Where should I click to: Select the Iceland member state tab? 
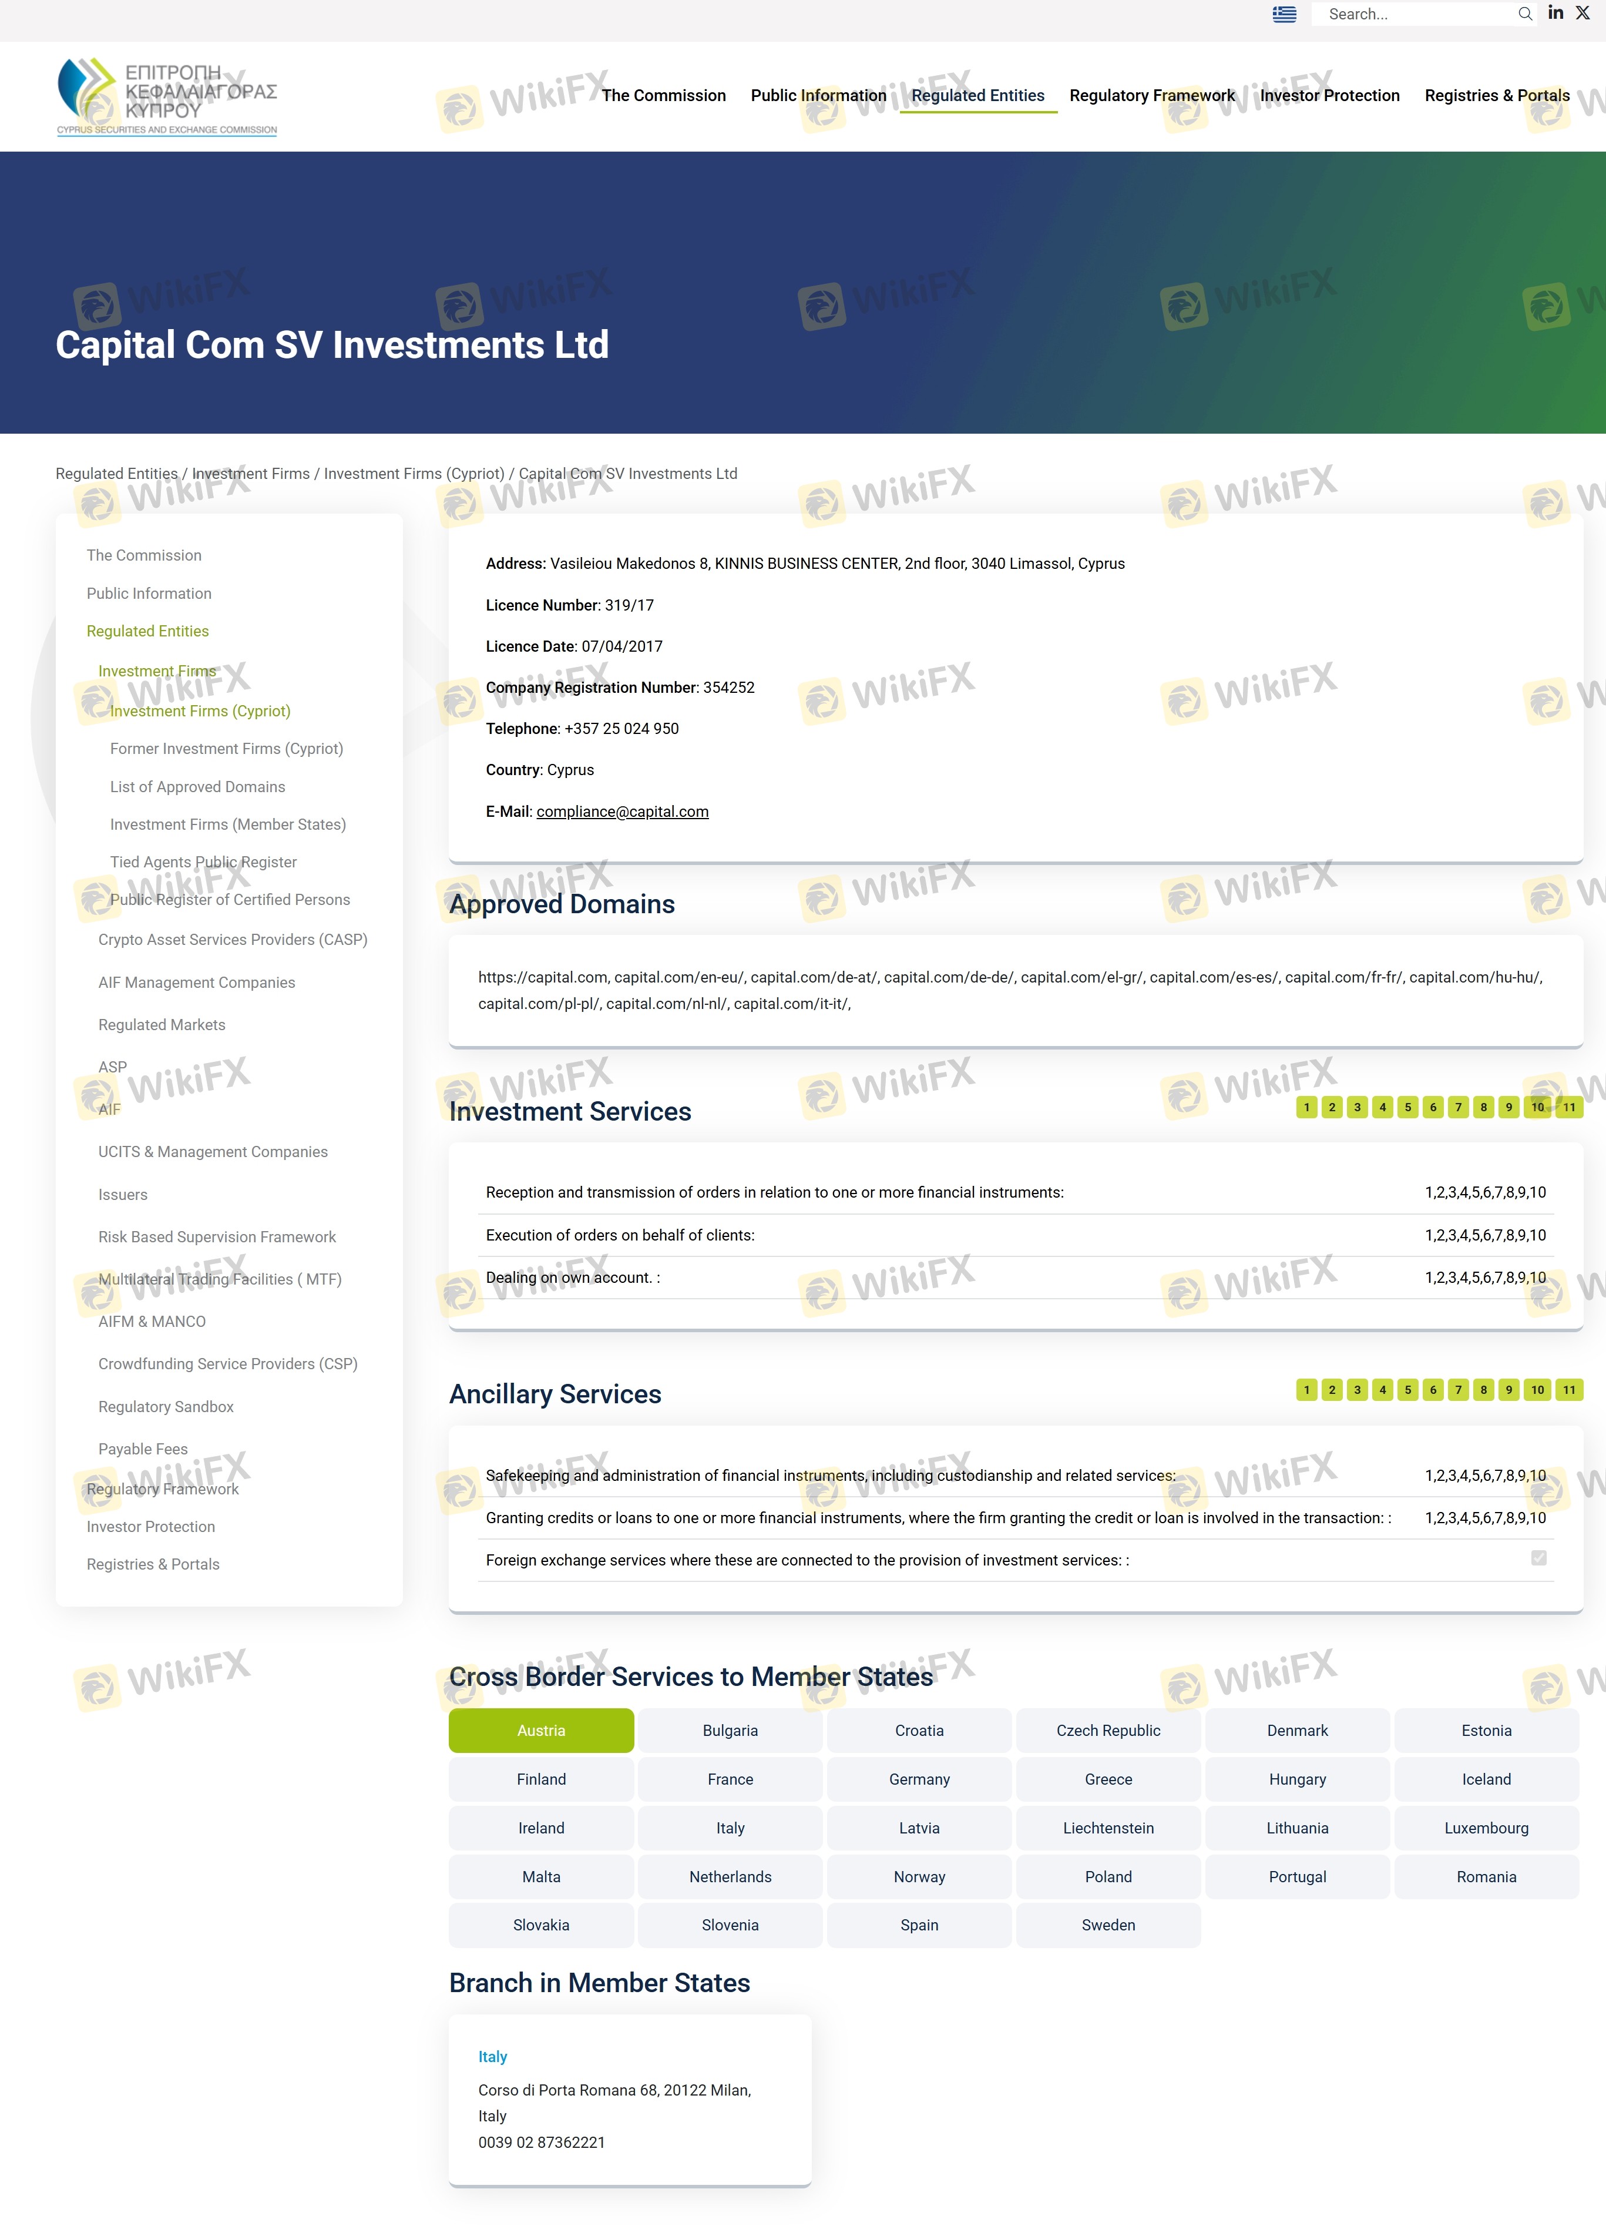[1486, 1779]
